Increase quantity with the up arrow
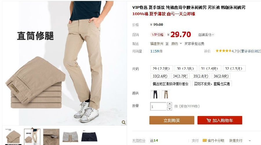This screenshot has height=145, width=261. 169,104
